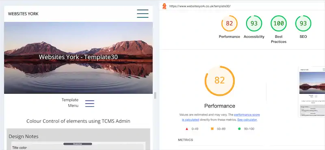The height and width of the screenshot is (150, 325).
Task: Click the 'Design Notes' heading
Action: pyautogui.click(x=24, y=136)
